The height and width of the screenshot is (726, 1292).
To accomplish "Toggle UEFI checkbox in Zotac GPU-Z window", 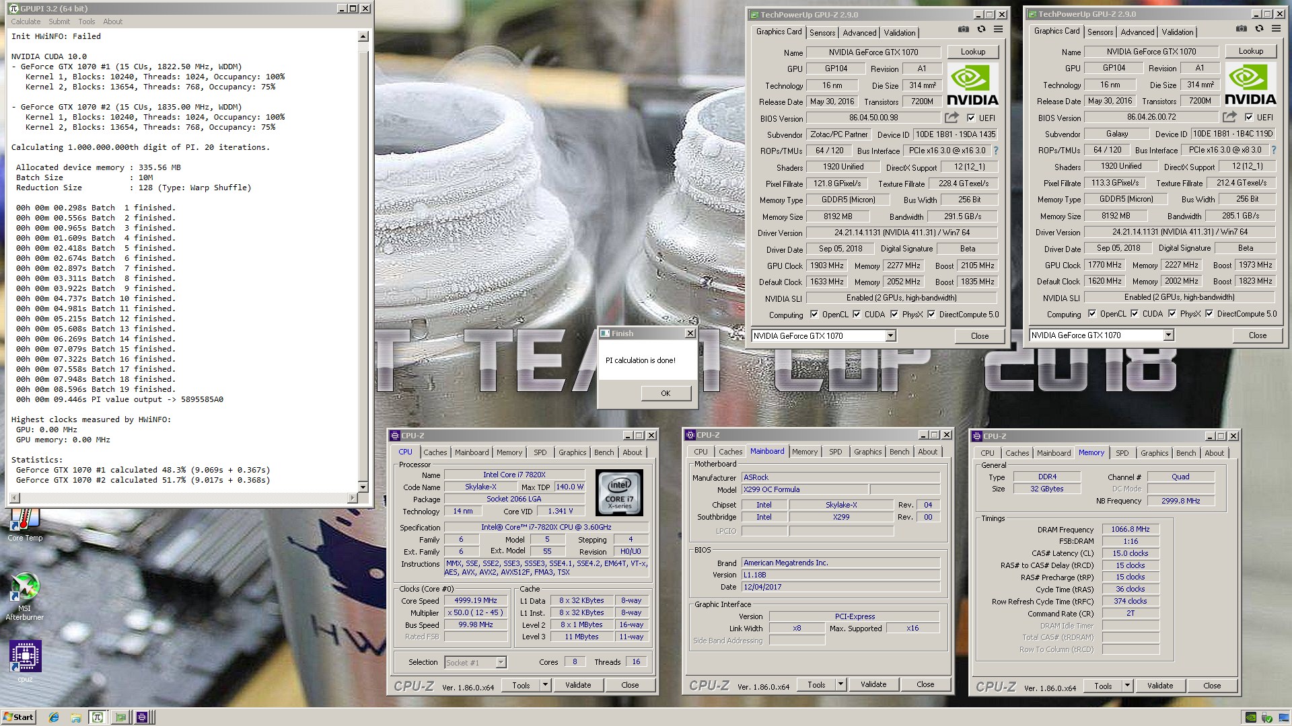I will click(x=971, y=118).
